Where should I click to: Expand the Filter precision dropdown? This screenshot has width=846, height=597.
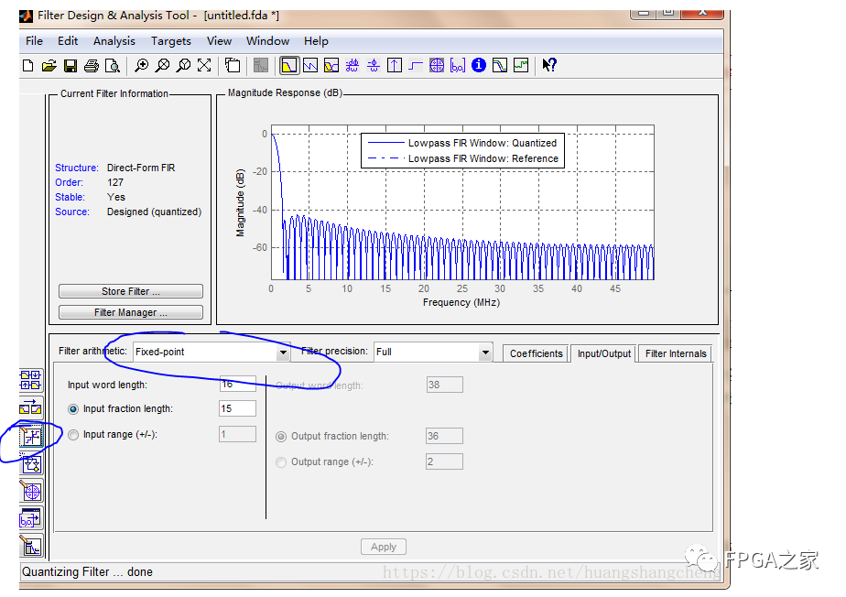point(485,352)
